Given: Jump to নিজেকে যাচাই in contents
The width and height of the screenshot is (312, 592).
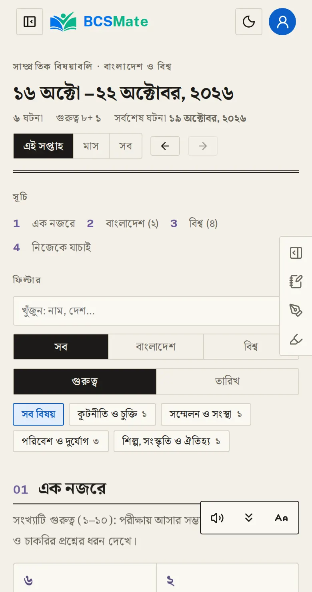Looking at the screenshot, I should click(52, 248).
